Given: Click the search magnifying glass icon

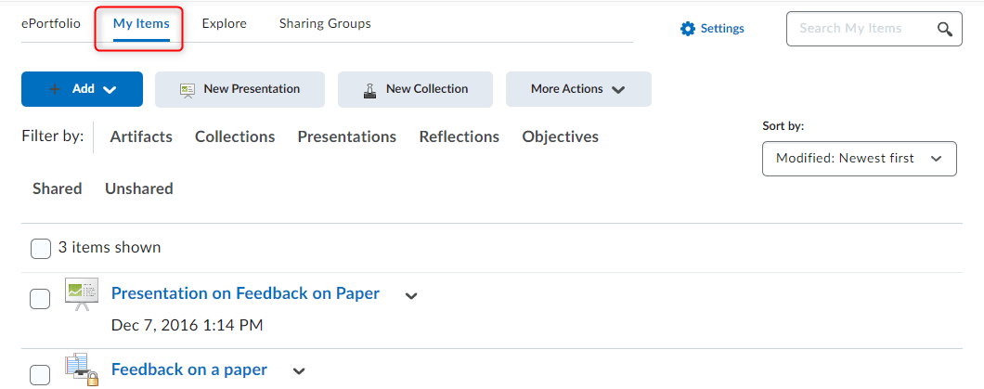Looking at the screenshot, I should pyautogui.click(x=944, y=29).
